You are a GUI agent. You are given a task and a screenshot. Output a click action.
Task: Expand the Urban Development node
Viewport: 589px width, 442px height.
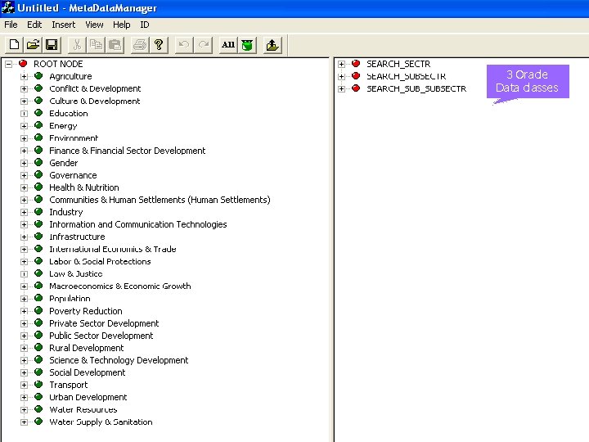click(24, 397)
